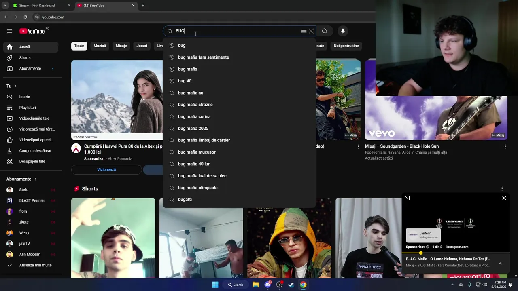Choose suggestion 'bug mafia corina'
This screenshot has width=518, height=291.
click(x=239, y=117)
